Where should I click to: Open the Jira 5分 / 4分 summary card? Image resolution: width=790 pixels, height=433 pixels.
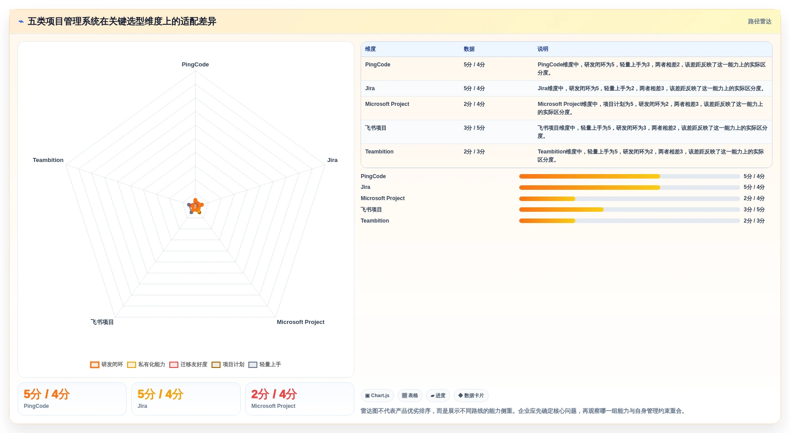pos(186,399)
